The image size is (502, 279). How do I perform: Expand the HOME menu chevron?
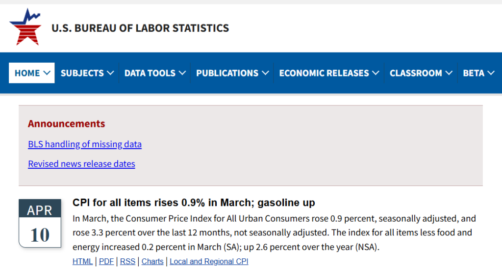(x=47, y=73)
